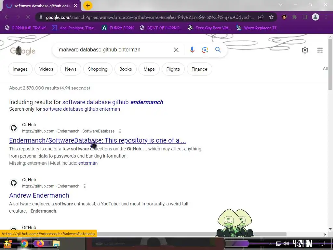Switch to Maps results

click(149, 69)
